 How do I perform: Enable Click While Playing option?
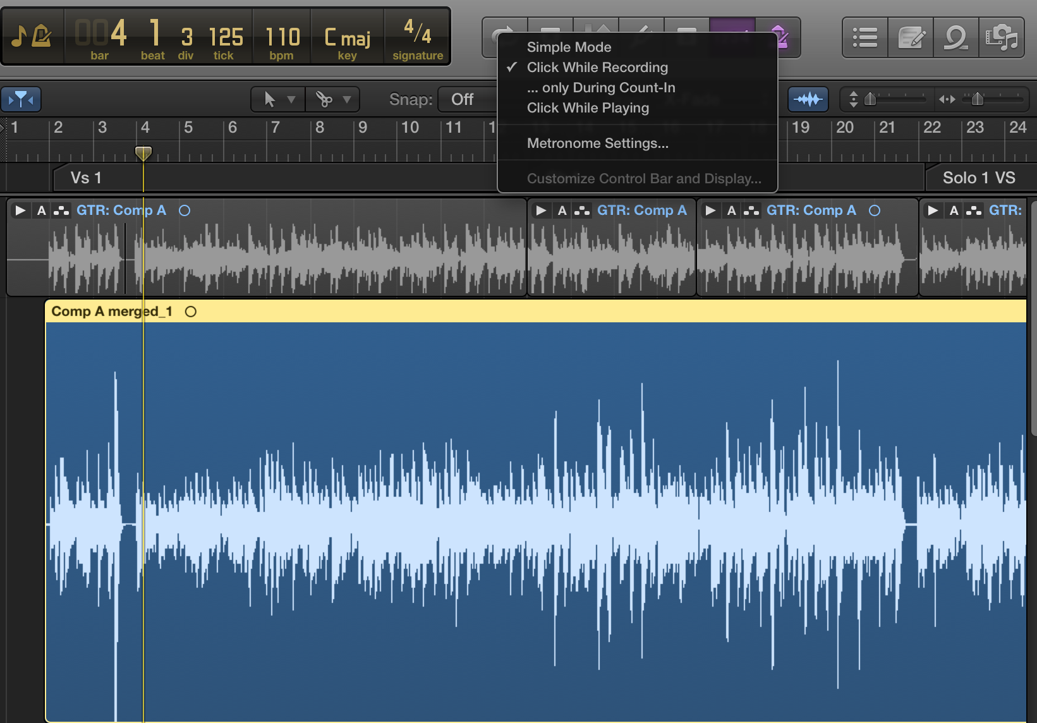point(588,108)
